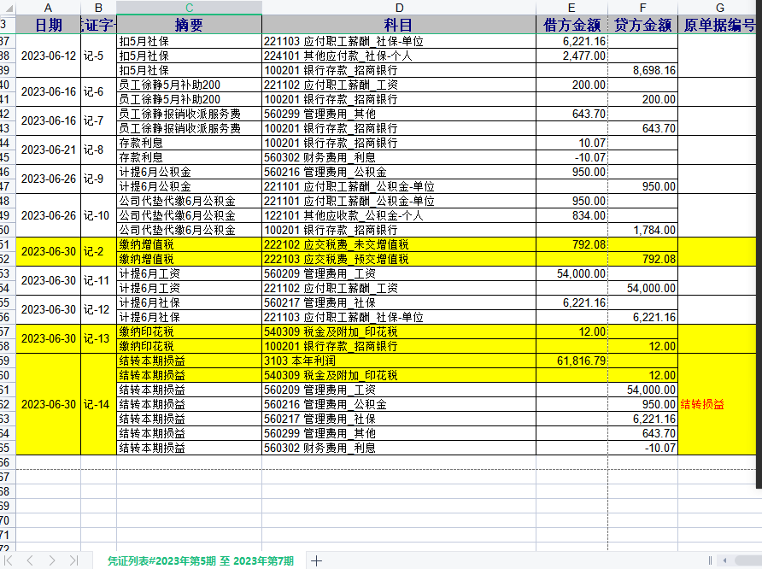Click the 借方金额 header cell
Viewport: 762px width, 569px height.
pyautogui.click(x=571, y=24)
